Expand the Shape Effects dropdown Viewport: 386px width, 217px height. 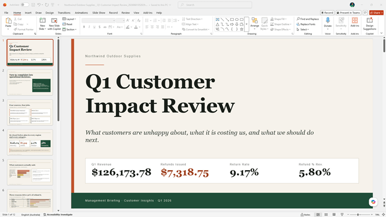(x=280, y=30)
